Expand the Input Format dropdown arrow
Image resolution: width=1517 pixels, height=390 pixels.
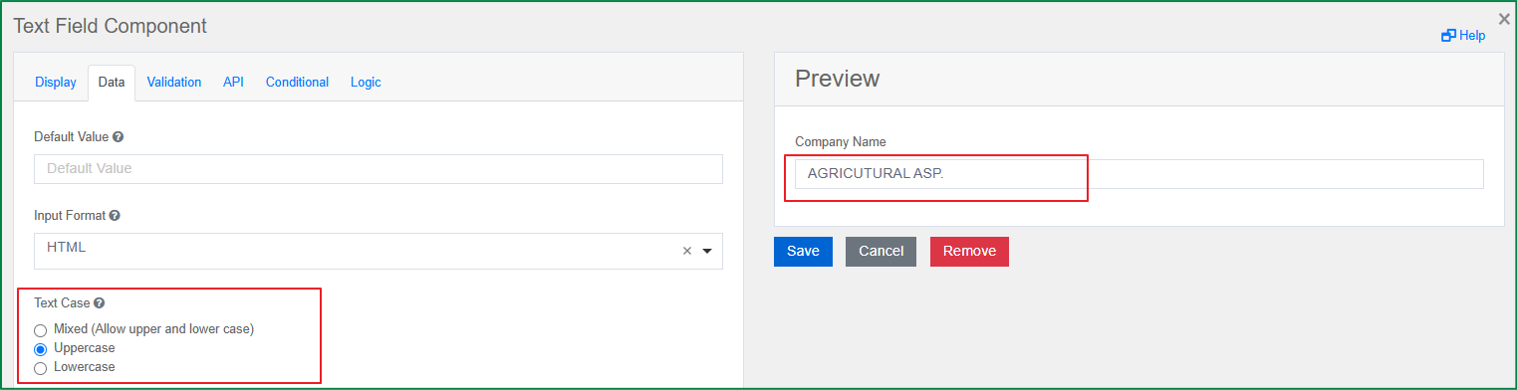tap(707, 252)
